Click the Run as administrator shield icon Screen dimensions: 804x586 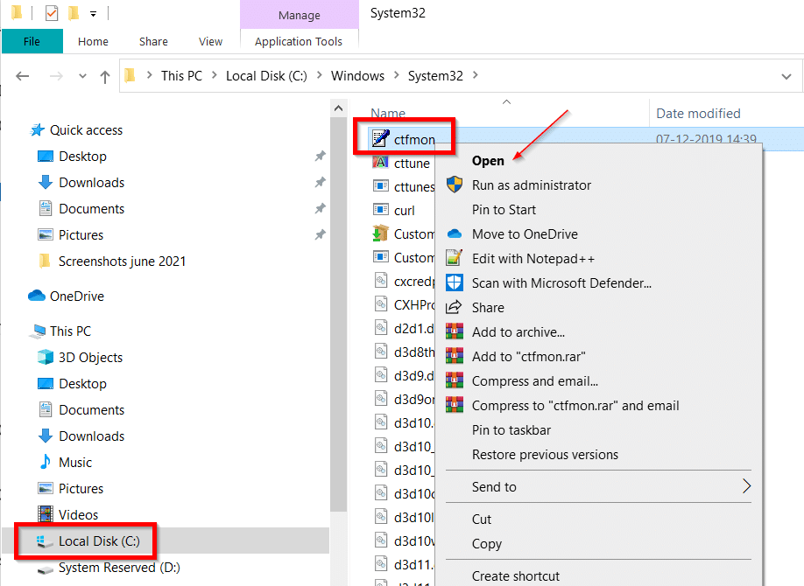(455, 185)
